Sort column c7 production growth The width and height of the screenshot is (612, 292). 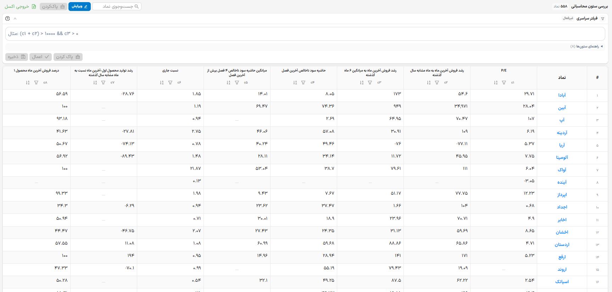click(x=95, y=82)
